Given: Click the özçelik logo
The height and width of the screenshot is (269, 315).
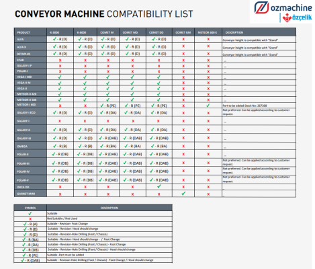Looking at the screenshot, I should [x=297, y=17].
